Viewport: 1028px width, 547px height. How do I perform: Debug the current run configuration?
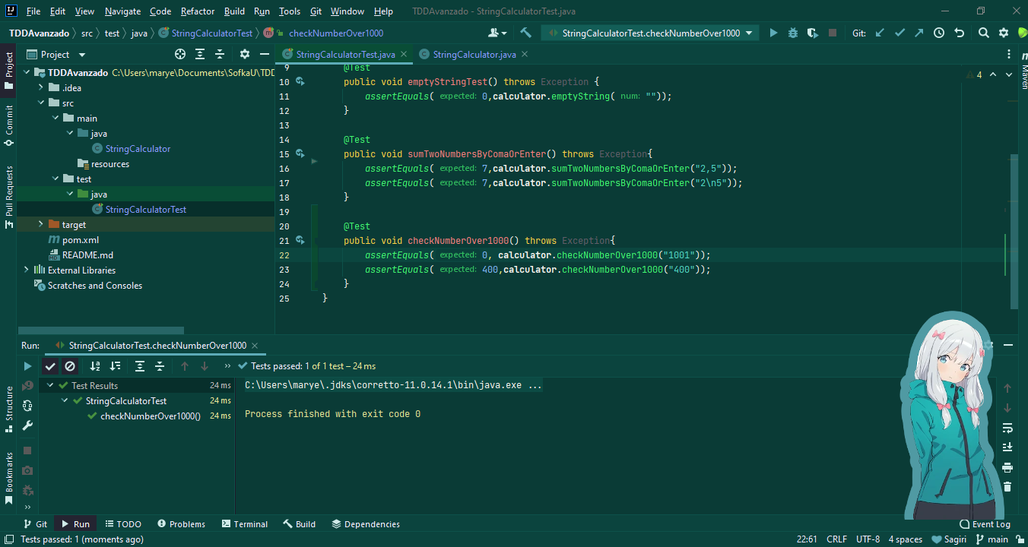point(792,33)
